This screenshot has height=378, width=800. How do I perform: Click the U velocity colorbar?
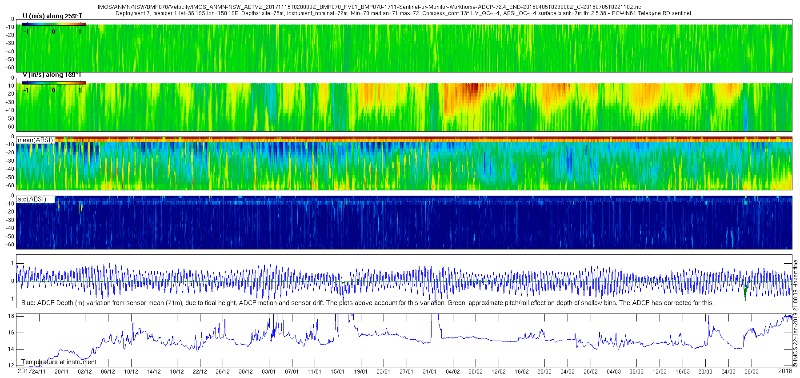(54, 24)
